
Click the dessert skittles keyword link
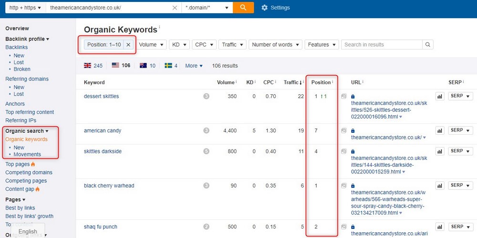pos(101,96)
